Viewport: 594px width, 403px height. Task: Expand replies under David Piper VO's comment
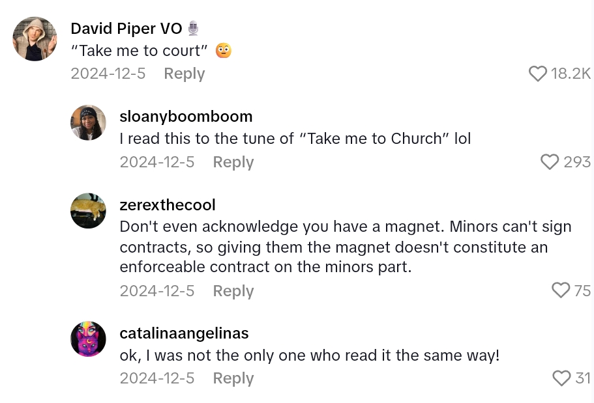pos(185,74)
